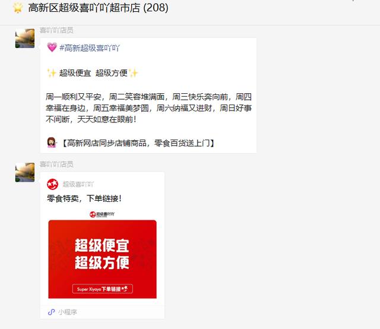
Task: Click the first 喜吖吖店员 sender name
Action: [x=56, y=30]
